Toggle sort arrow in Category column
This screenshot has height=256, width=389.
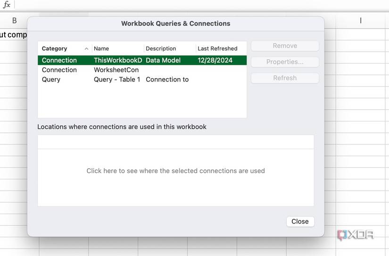pos(86,48)
